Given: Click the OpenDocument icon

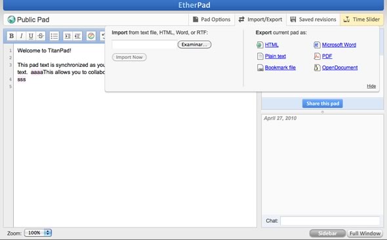Looking at the screenshot, I should click(317, 68).
